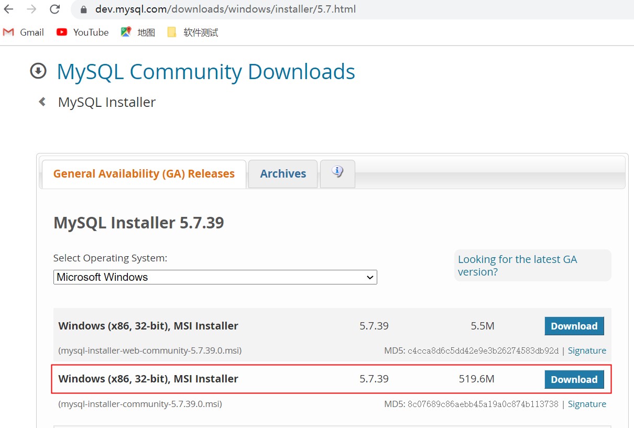Click the MySQL Community Downloads heading link
This screenshot has height=428, width=634.
click(206, 72)
